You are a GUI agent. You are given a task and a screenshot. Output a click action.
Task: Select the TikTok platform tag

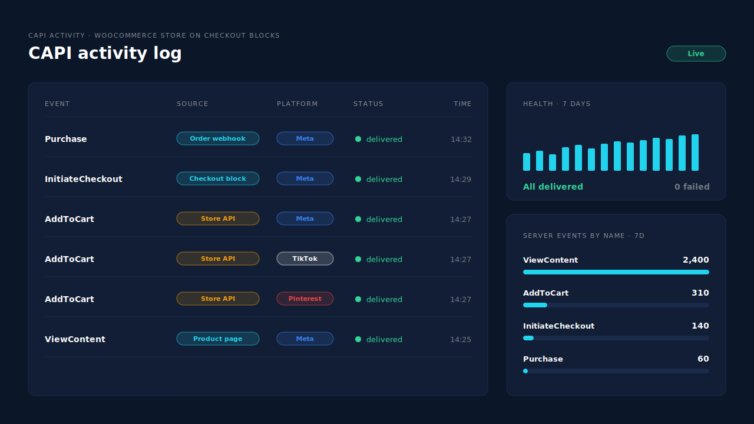[x=305, y=259]
